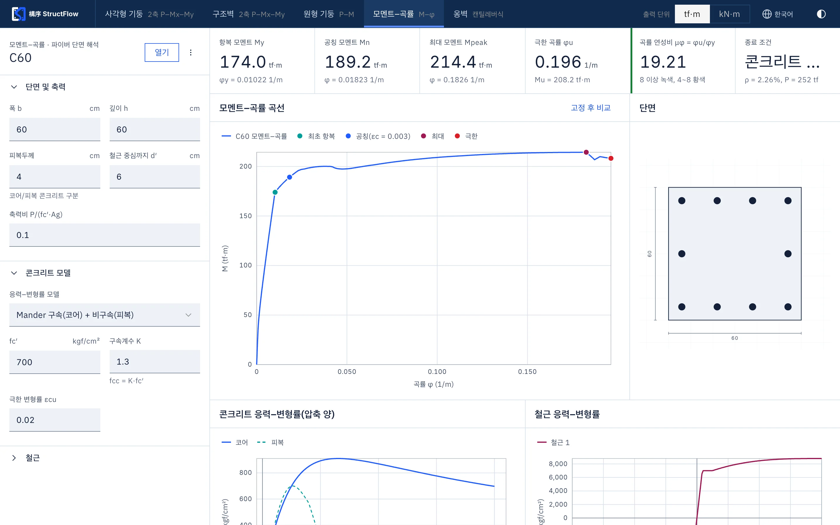Image resolution: width=840 pixels, height=525 pixels.
Task: Toggle the 철근 1 legend entry
Action: pos(553,442)
